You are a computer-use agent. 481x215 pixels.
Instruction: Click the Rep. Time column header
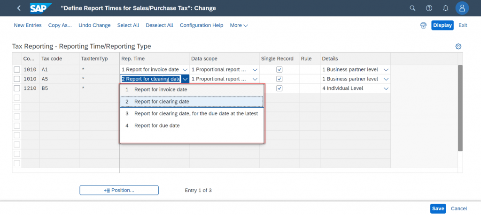[155, 59]
